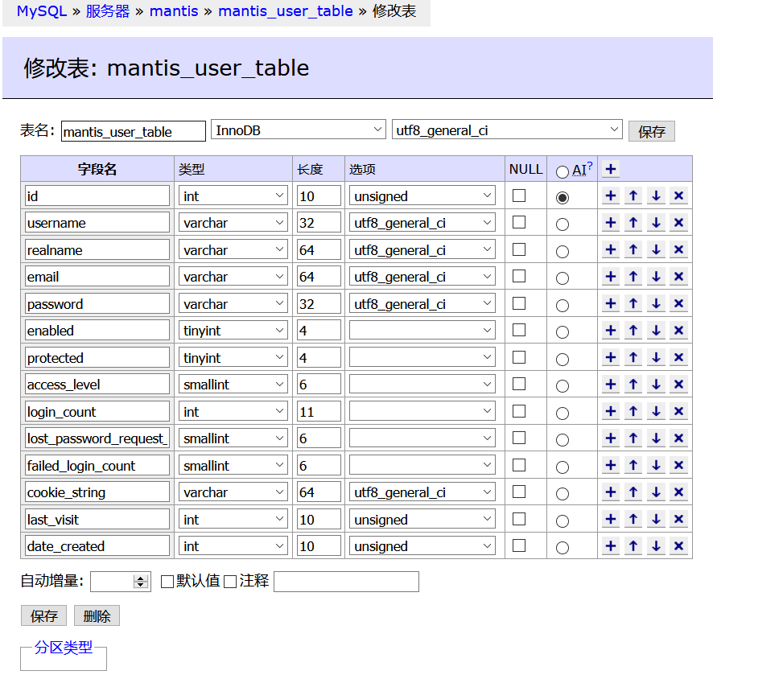Enable the 注释 checkbox
Screen dimensions: 783x679
(x=230, y=582)
